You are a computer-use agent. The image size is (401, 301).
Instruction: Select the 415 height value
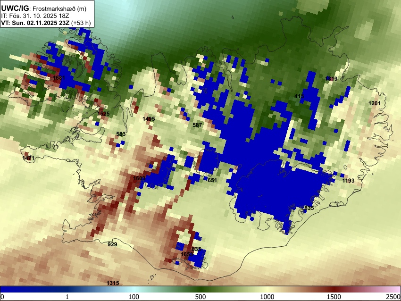click(x=299, y=96)
